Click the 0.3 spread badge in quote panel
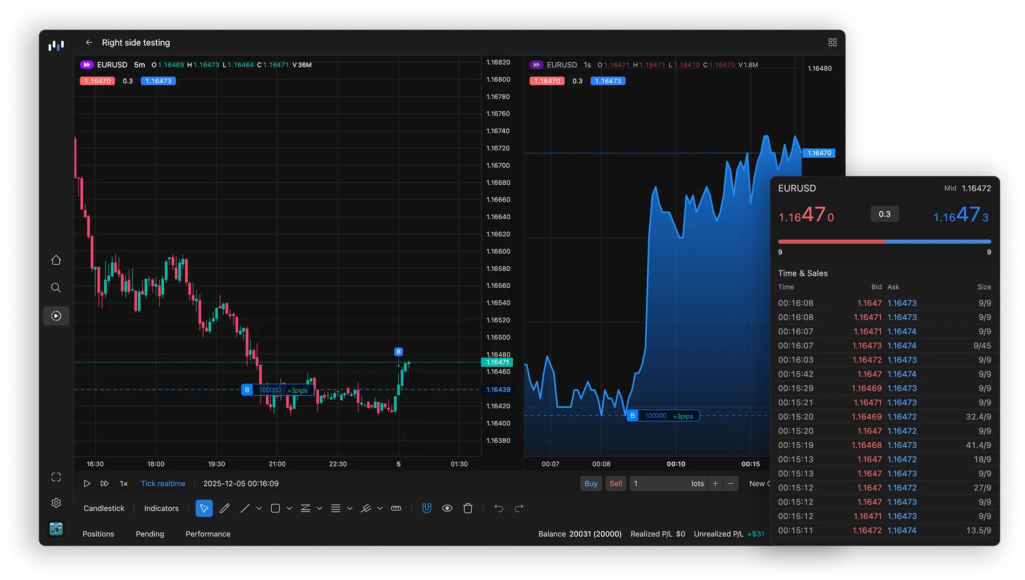1025x580 pixels. pos(885,214)
